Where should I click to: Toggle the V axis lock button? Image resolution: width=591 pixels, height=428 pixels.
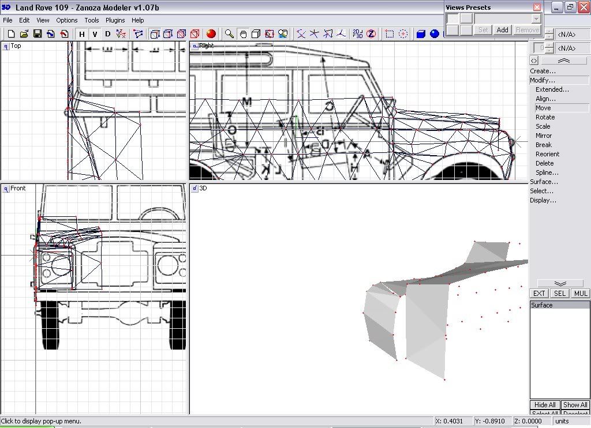pyautogui.click(x=95, y=34)
